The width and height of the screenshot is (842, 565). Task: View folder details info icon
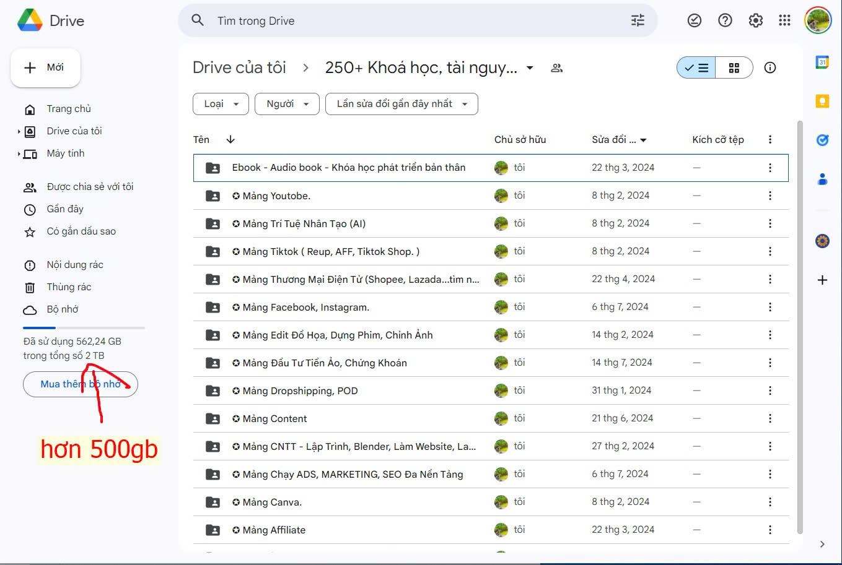pyautogui.click(x=770, y=67)
